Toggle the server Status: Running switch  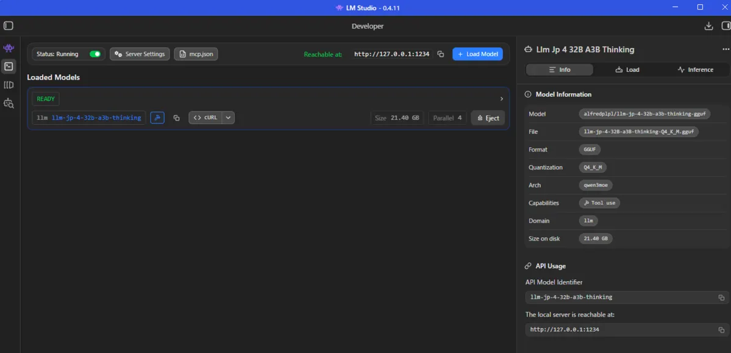[95, 54]
